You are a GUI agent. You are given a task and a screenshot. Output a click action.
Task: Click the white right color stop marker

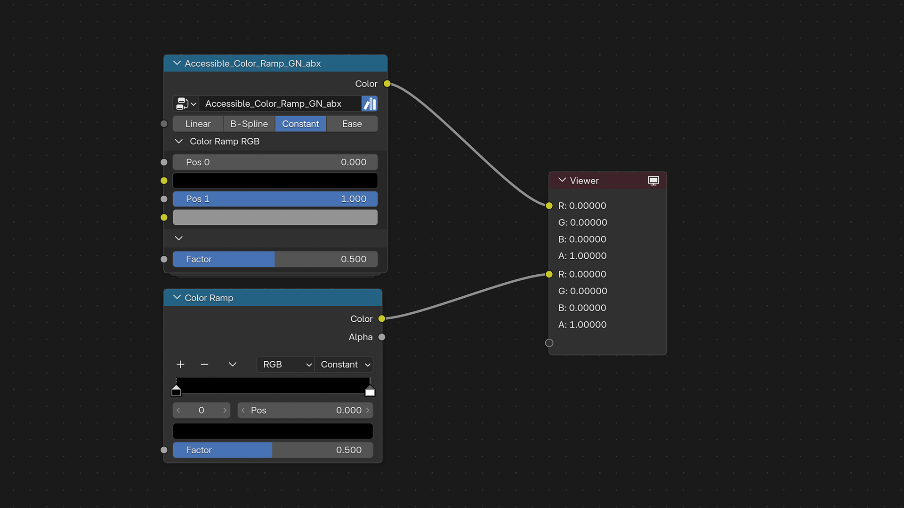tap(370, 391)
